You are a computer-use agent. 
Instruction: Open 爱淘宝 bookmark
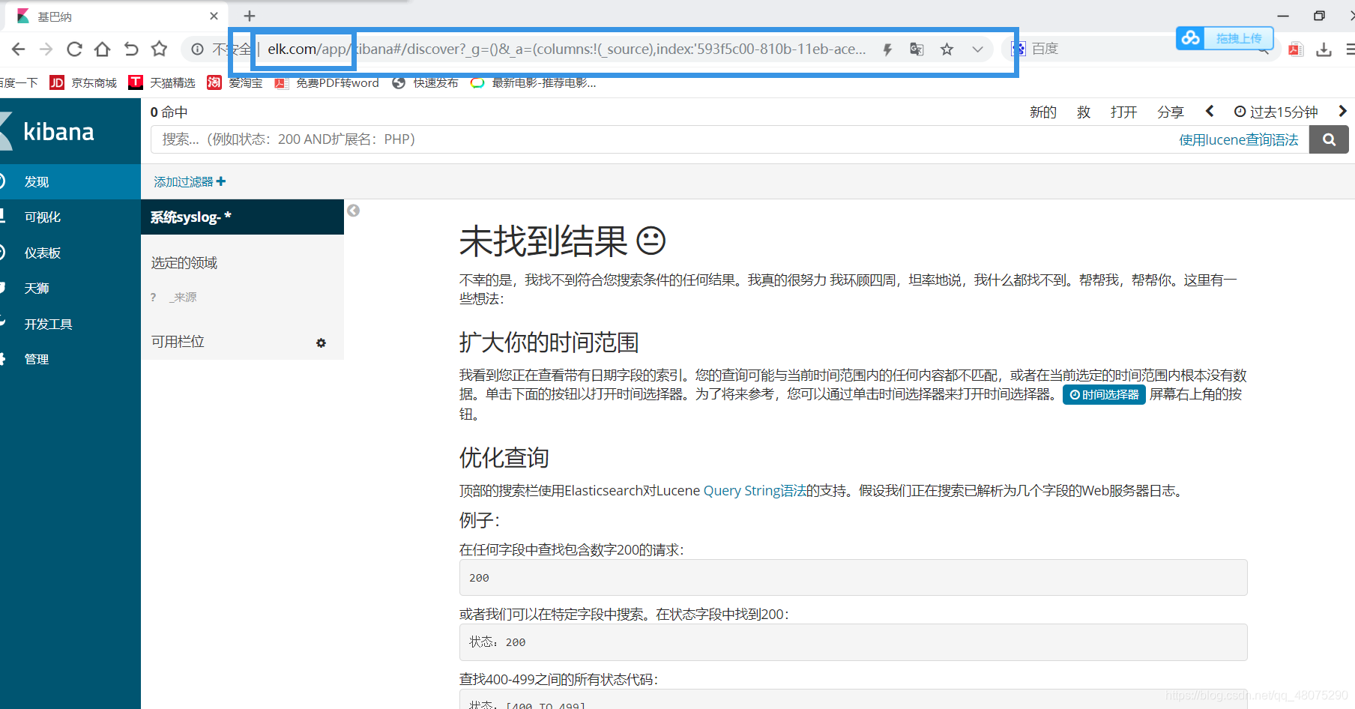coord(235,82)
